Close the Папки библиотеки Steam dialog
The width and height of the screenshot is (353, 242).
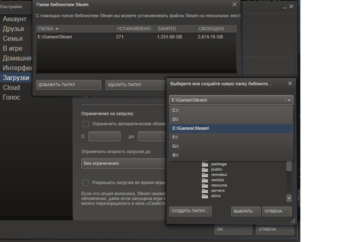coord(234,5)
